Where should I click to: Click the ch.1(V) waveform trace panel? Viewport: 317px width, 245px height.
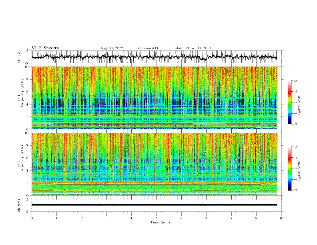click(157, 57)
